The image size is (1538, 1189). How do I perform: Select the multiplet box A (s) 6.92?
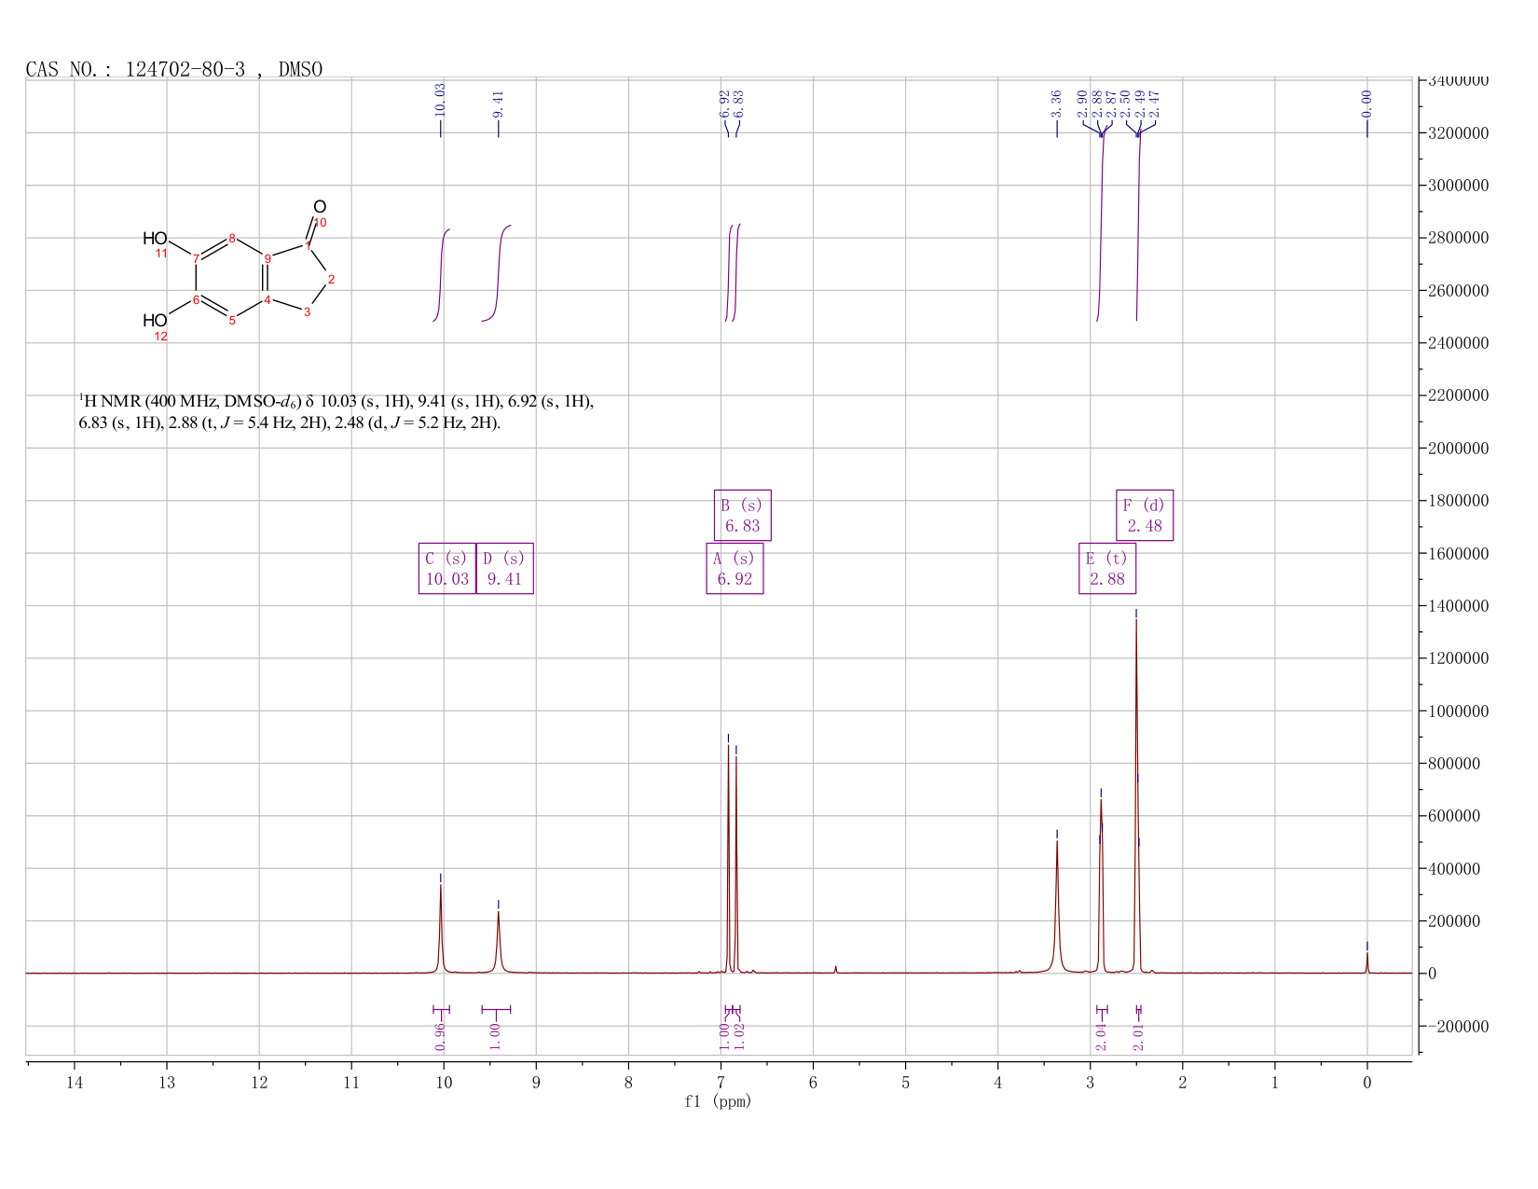[735, 568]
